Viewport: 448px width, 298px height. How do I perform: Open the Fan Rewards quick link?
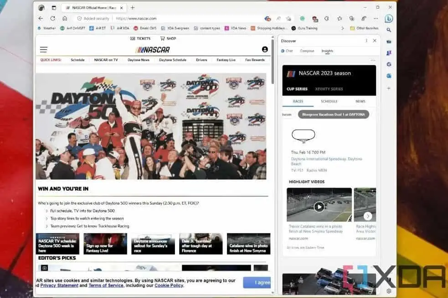click(x=255, y=60)
